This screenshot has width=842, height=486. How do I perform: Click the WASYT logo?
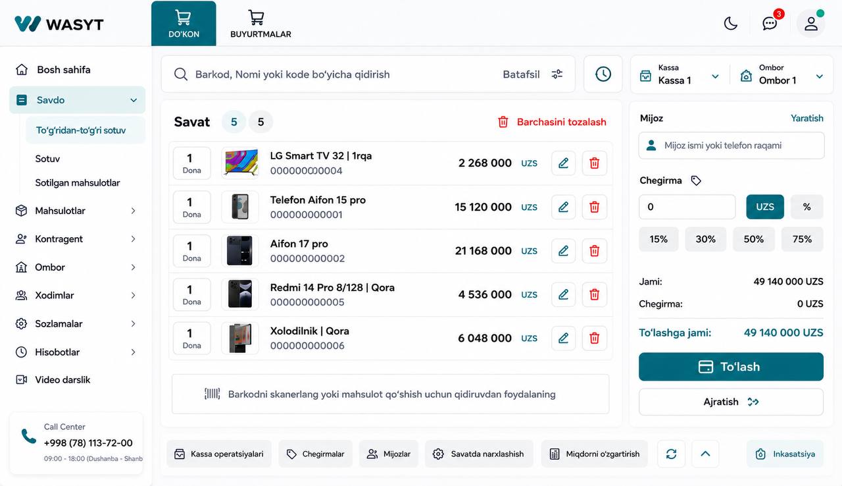click(59, 24)
